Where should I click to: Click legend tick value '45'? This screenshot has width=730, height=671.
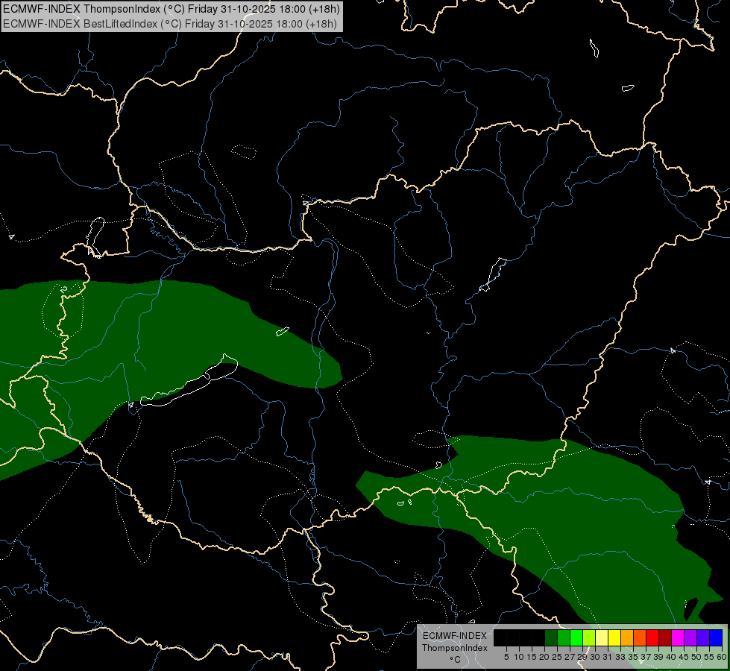pos(684,657)
